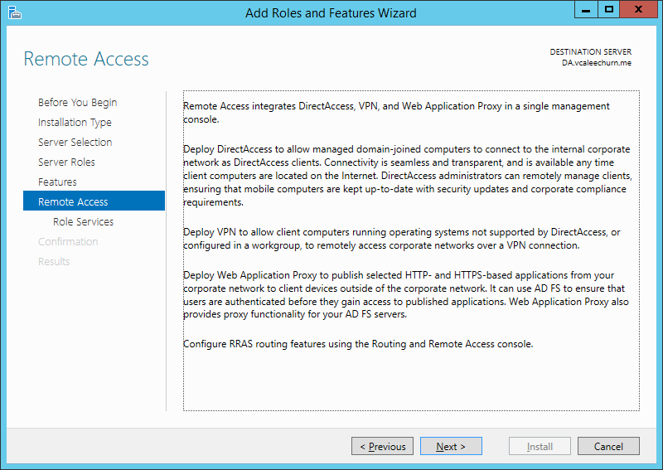663x470 pixels.
Task: Close the wizard with the red X
Action: point(638,10)
